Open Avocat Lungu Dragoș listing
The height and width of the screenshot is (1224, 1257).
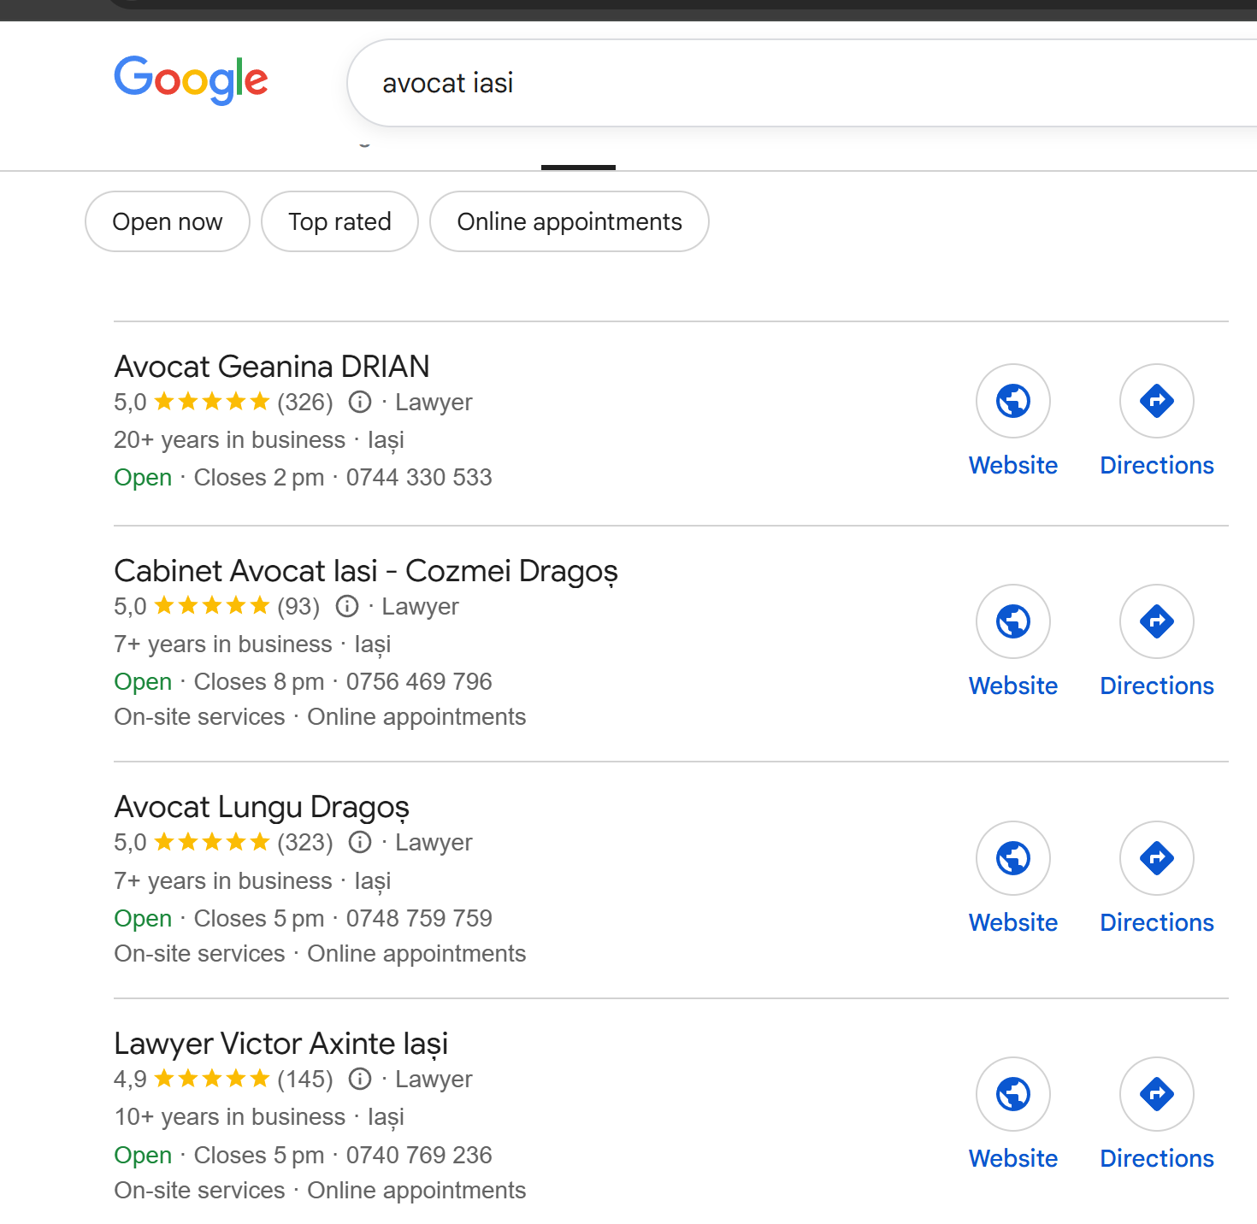click(262, 807)
